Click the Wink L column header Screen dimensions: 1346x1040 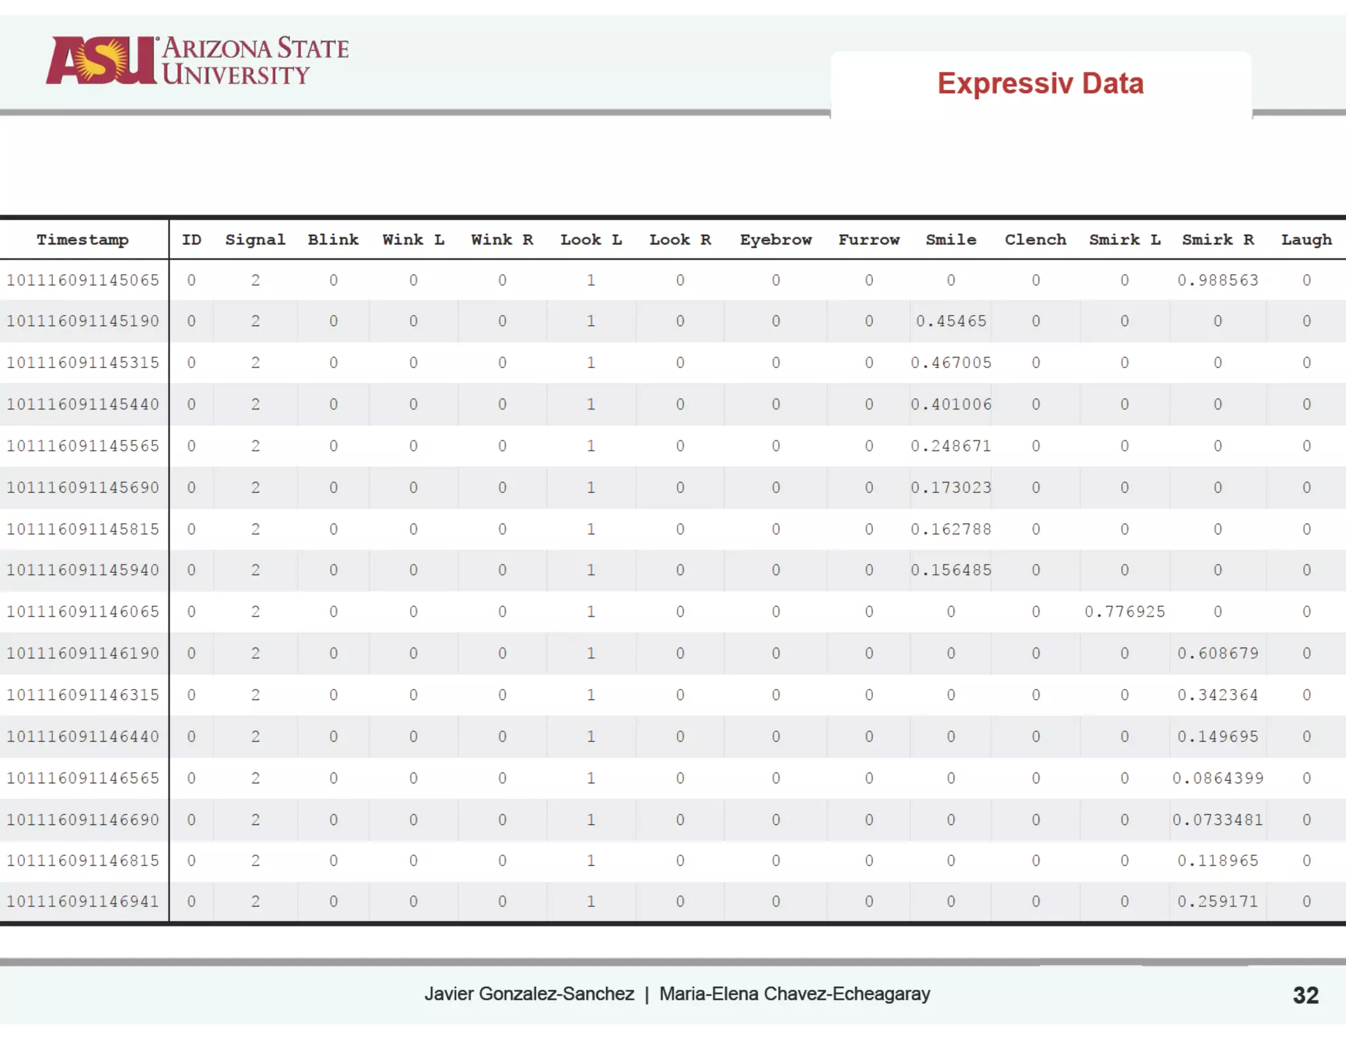tap(413, 240)
